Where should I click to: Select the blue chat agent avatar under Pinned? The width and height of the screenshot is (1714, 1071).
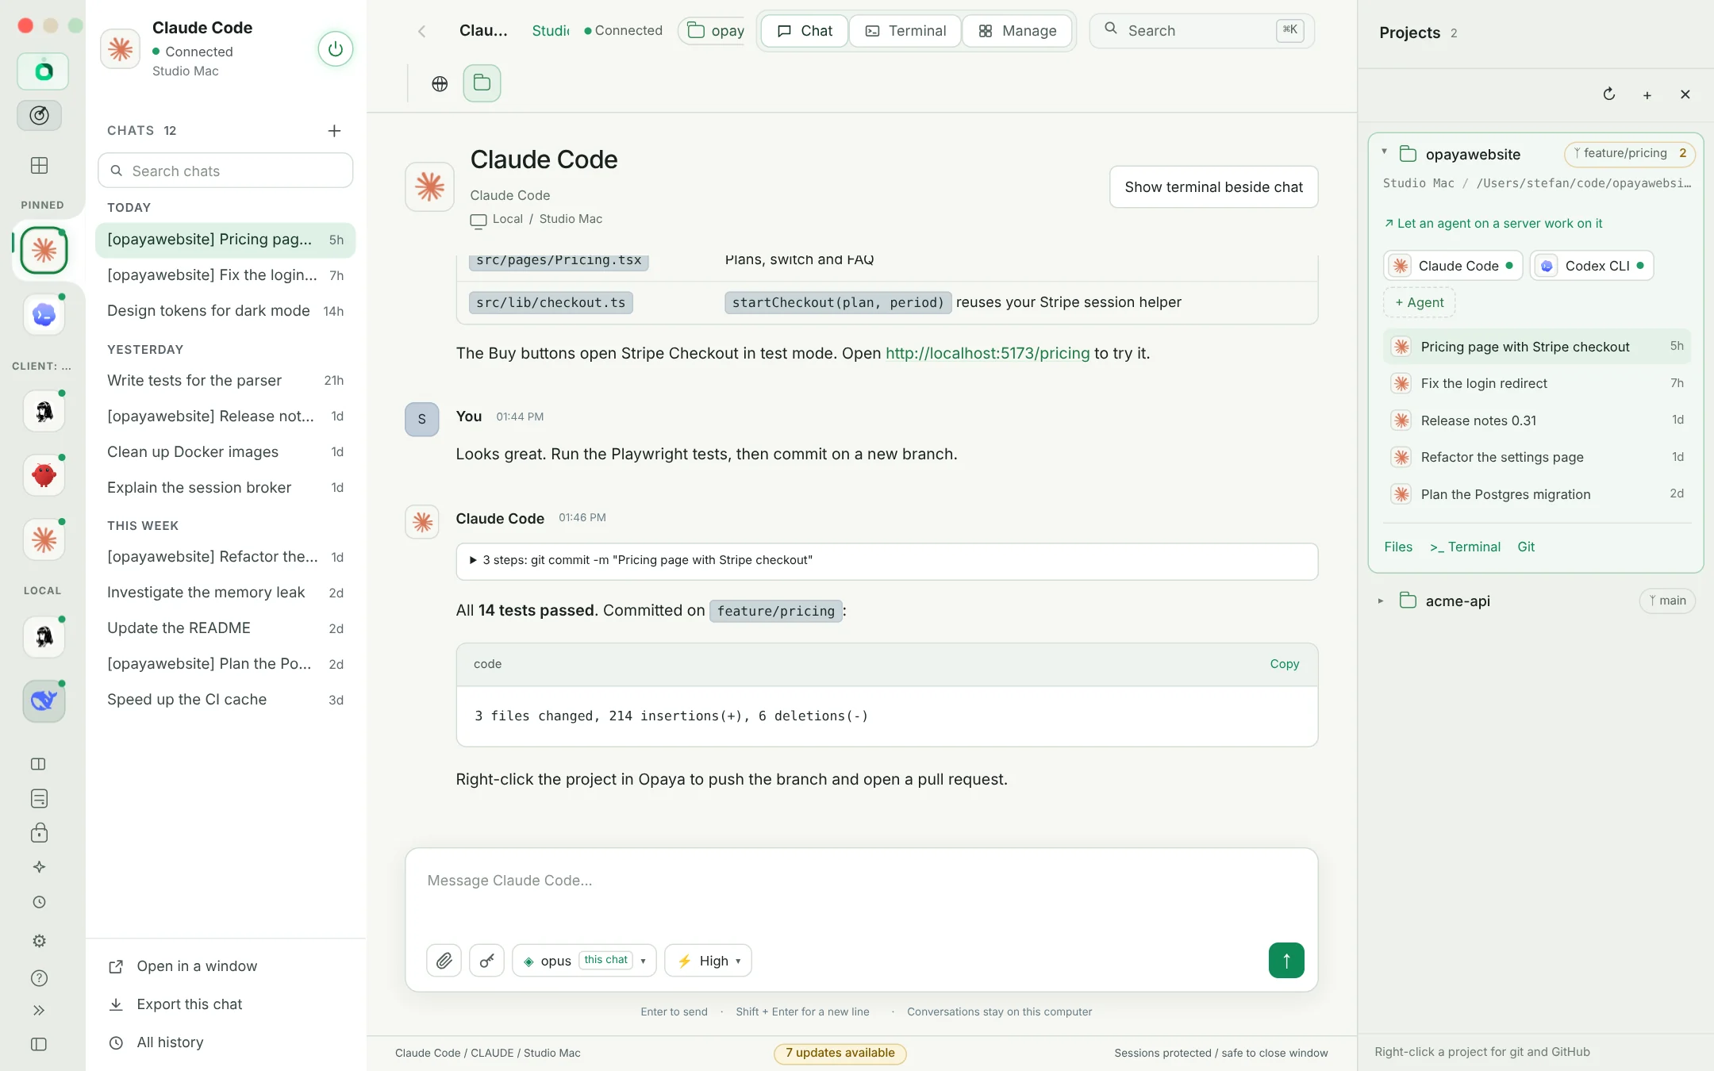[x=44, y=315]
